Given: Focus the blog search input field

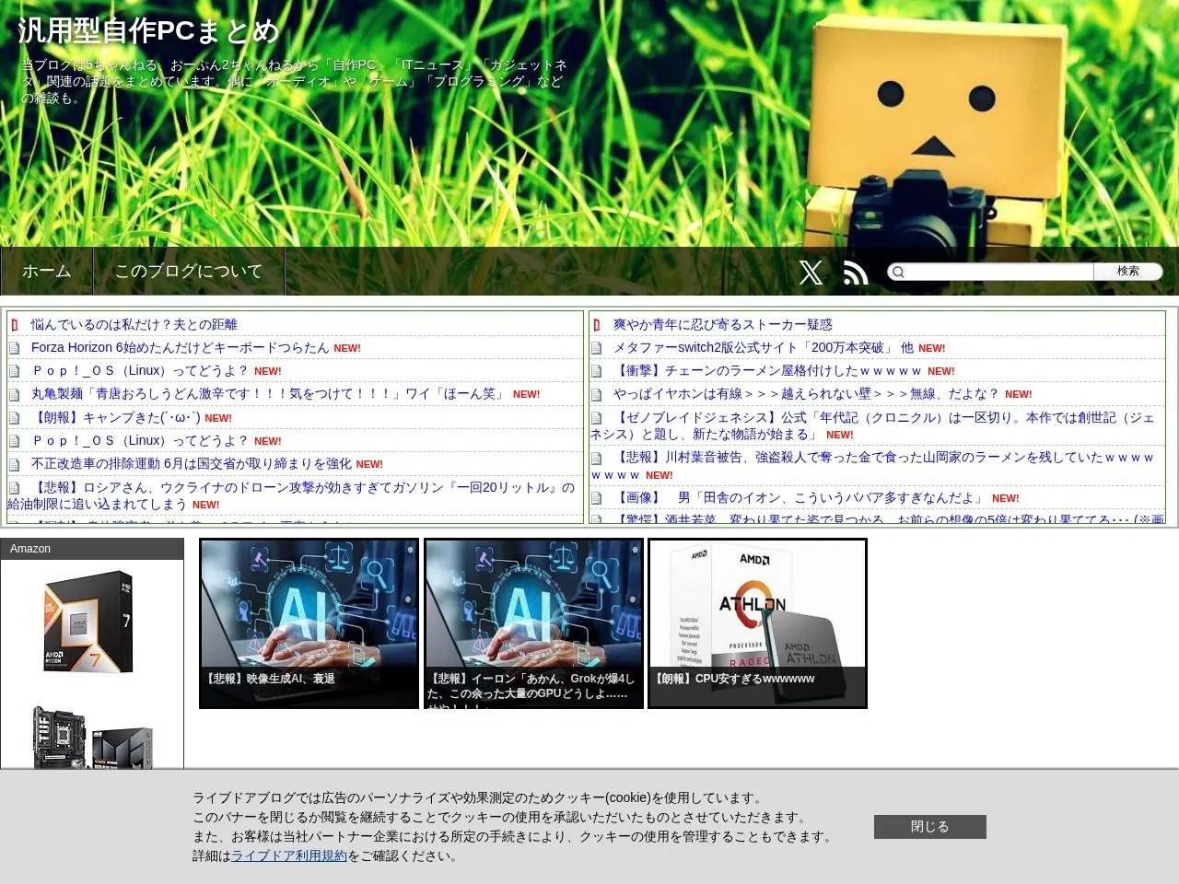Looking at the screenshot, I should click(x=999, y=272).
